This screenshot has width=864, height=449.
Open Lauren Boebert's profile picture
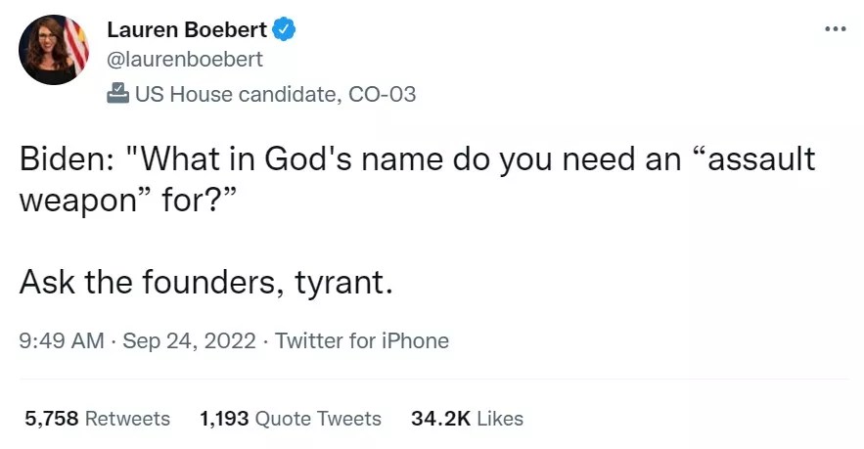point(54,50)
